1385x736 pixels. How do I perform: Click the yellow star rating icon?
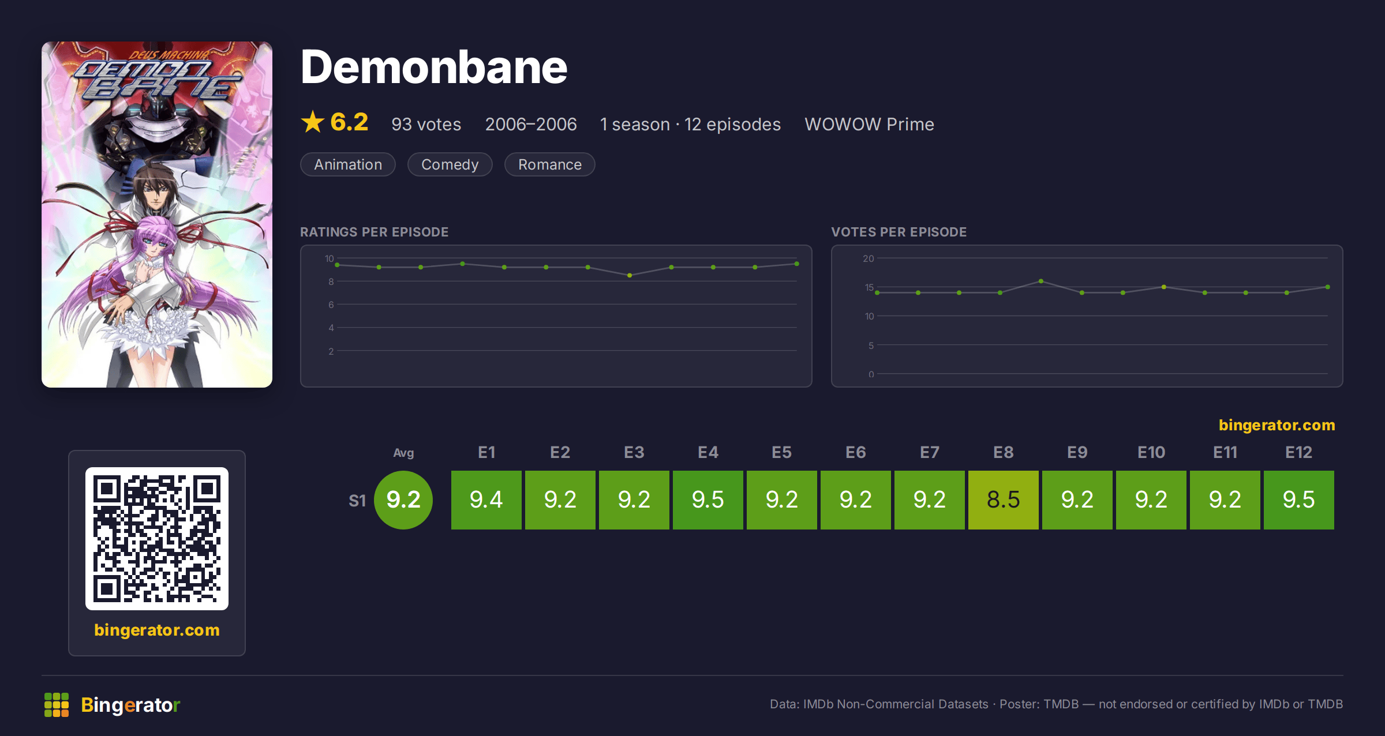(313, 122)
